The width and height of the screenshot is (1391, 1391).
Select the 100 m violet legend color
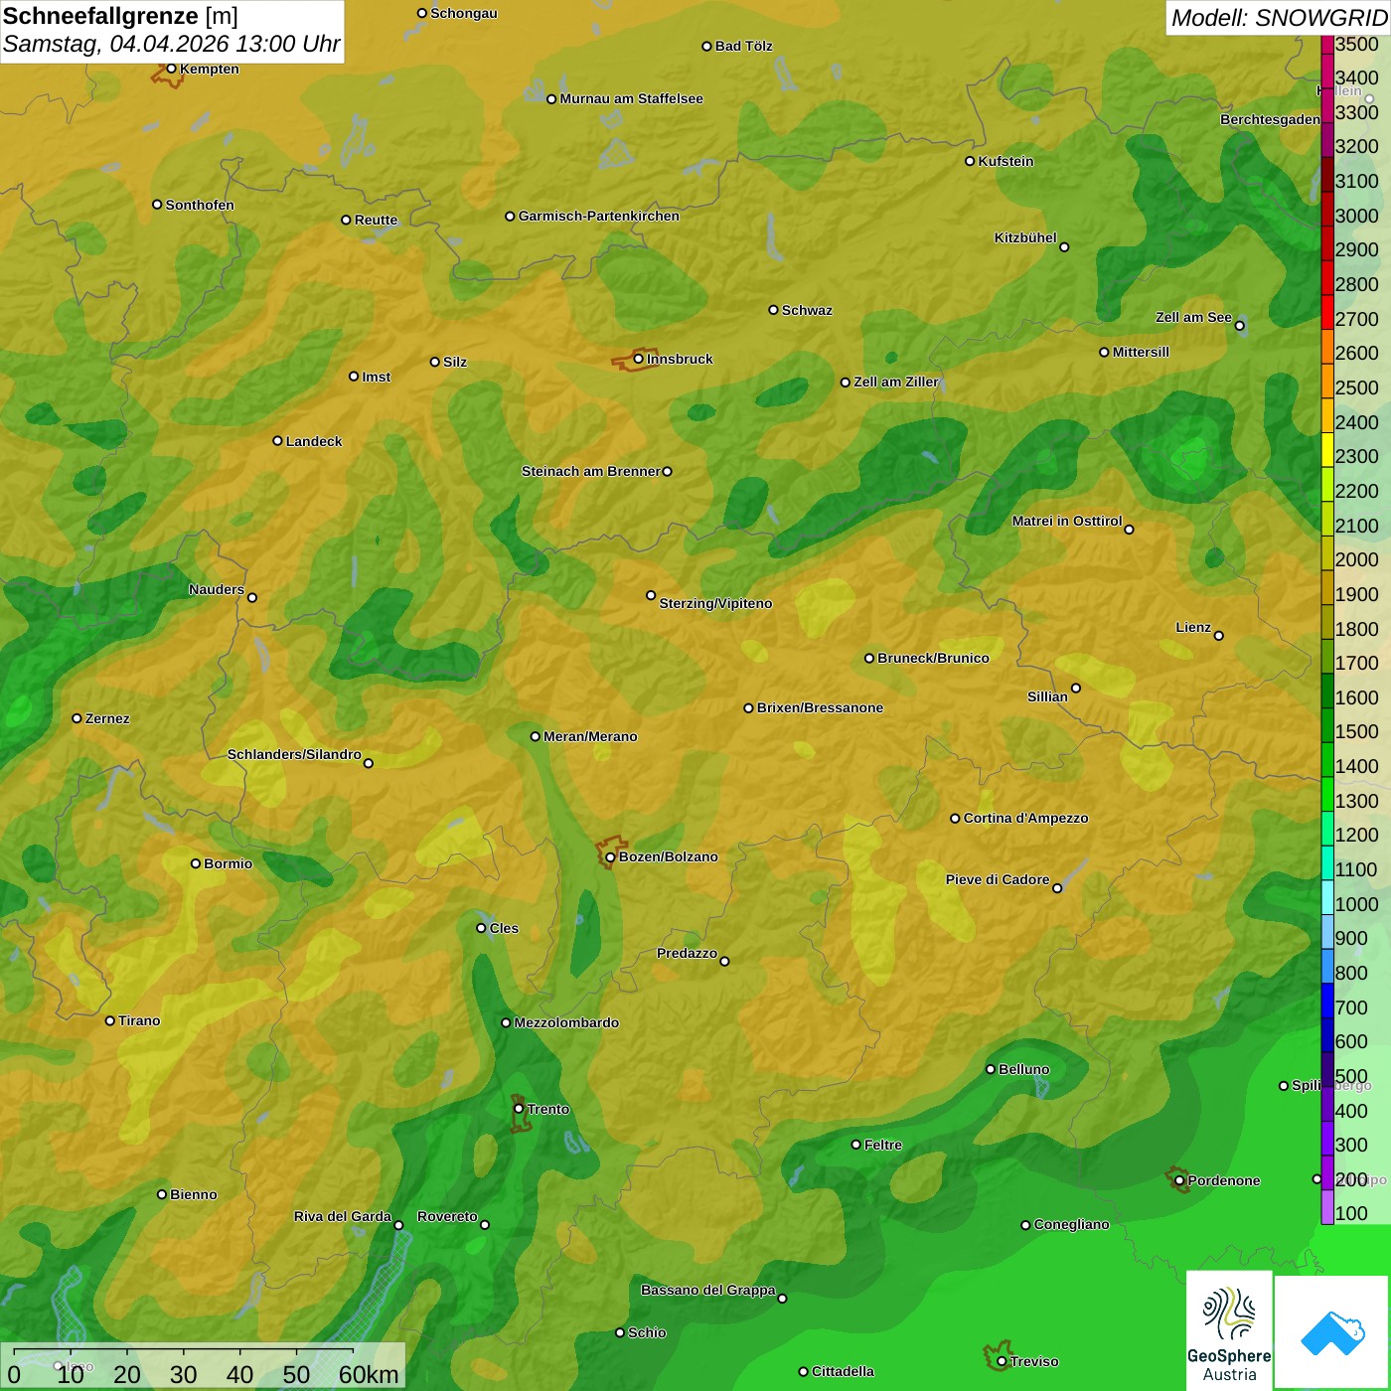click(1327, 1207)
